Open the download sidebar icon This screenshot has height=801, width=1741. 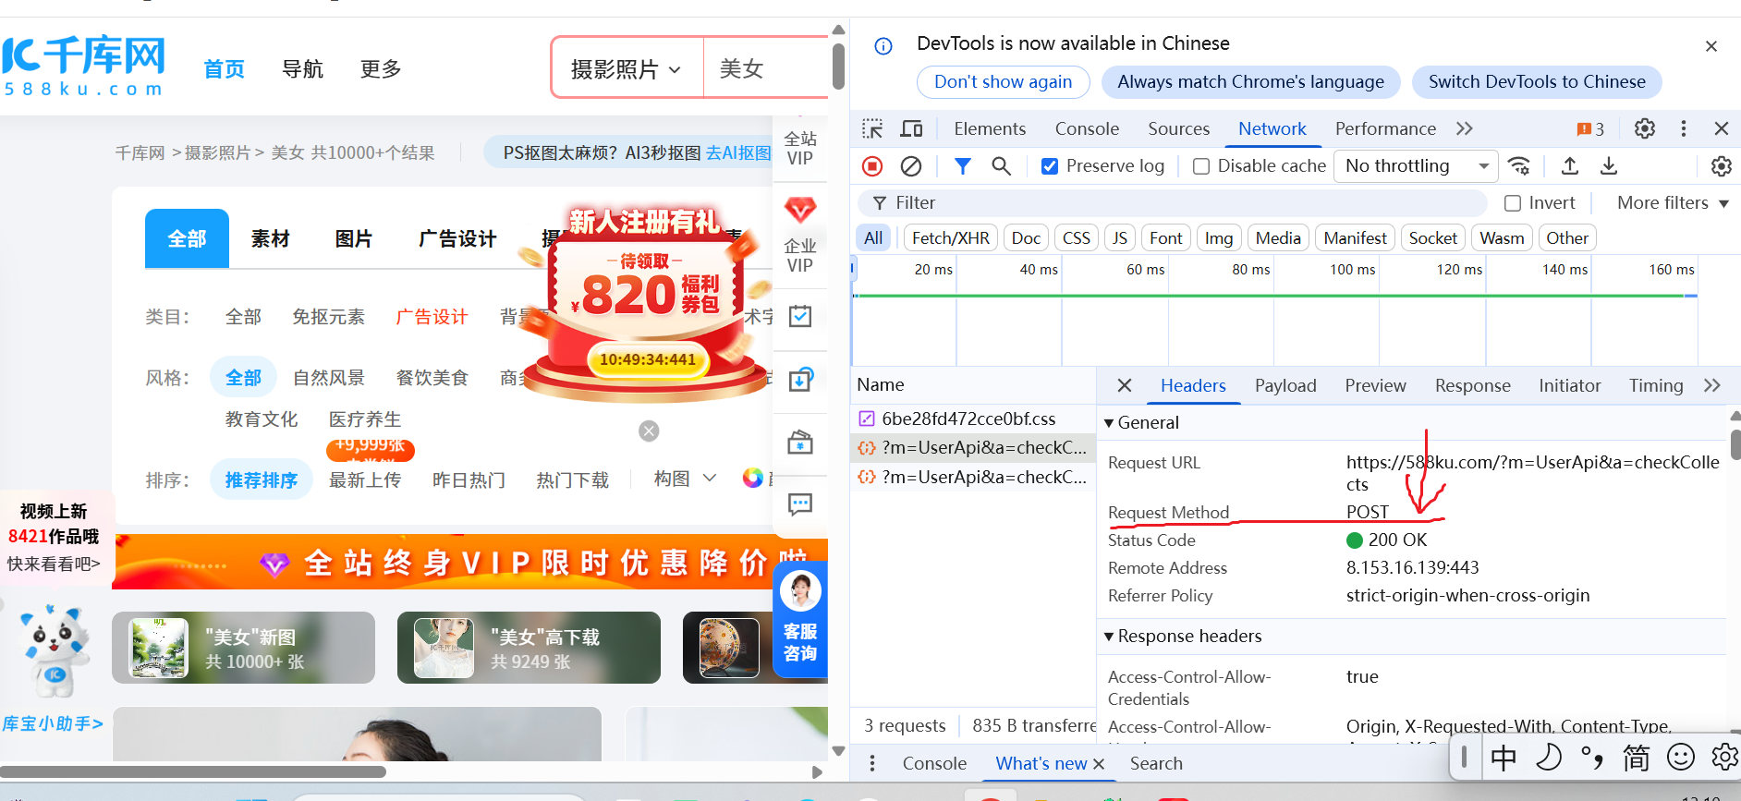(800, 379)
